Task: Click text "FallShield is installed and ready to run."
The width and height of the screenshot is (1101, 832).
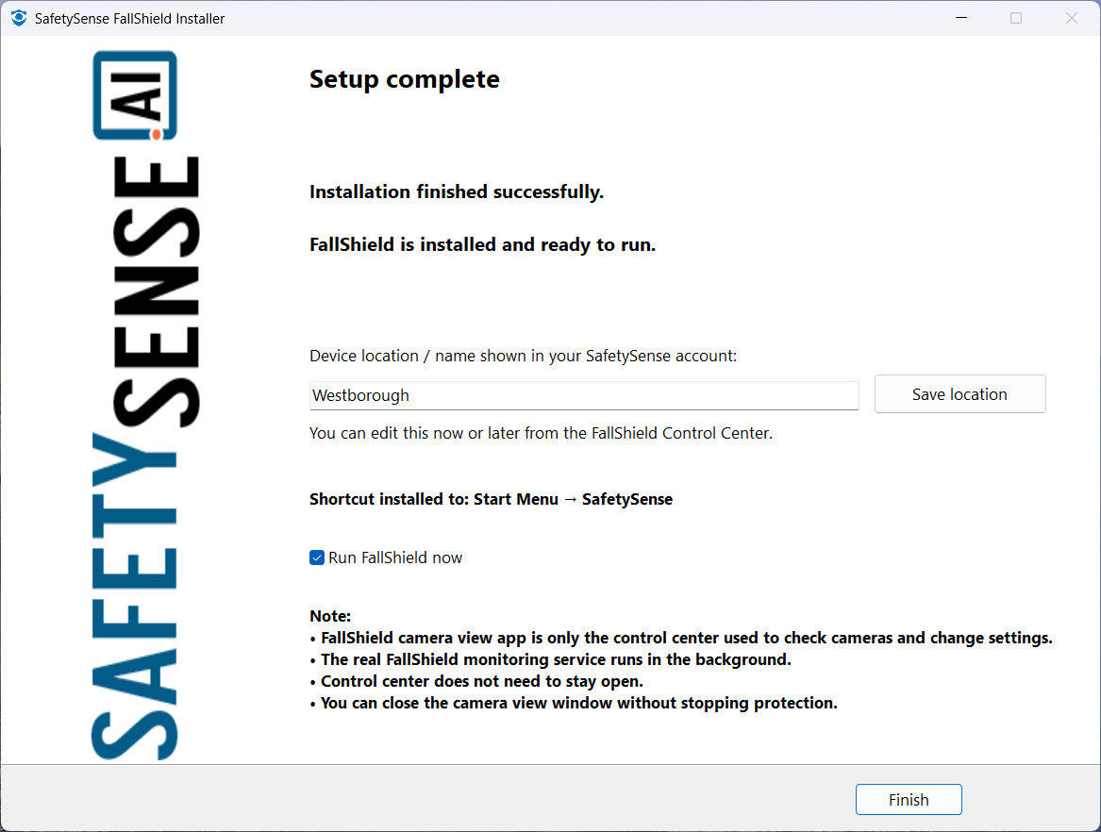Action: (x=482, y=244)
